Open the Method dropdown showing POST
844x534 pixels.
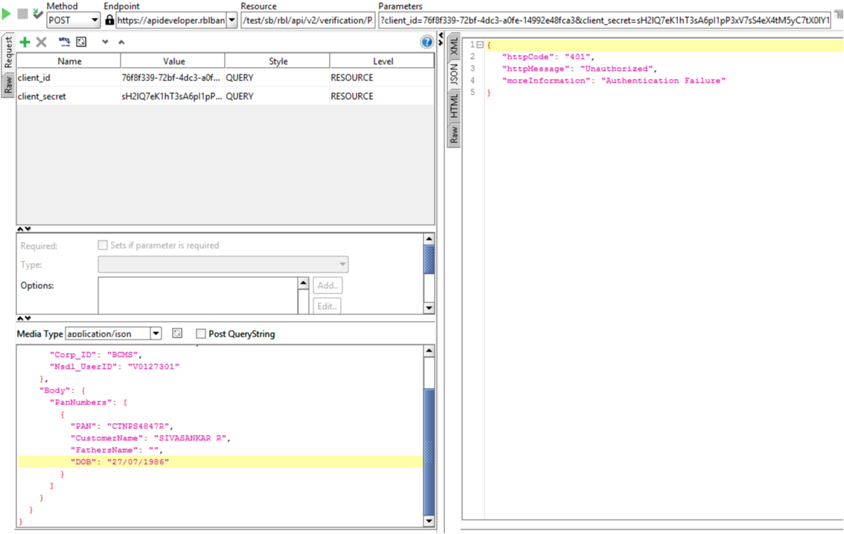[95, 20]
